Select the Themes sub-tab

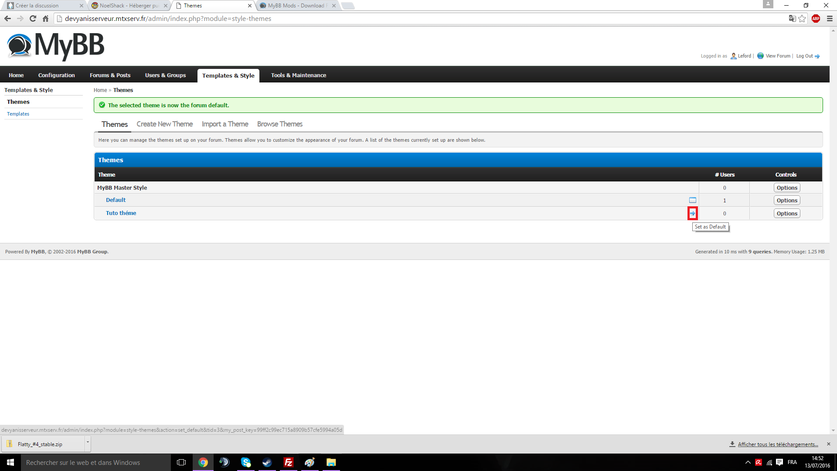click(x=115, y=124)
